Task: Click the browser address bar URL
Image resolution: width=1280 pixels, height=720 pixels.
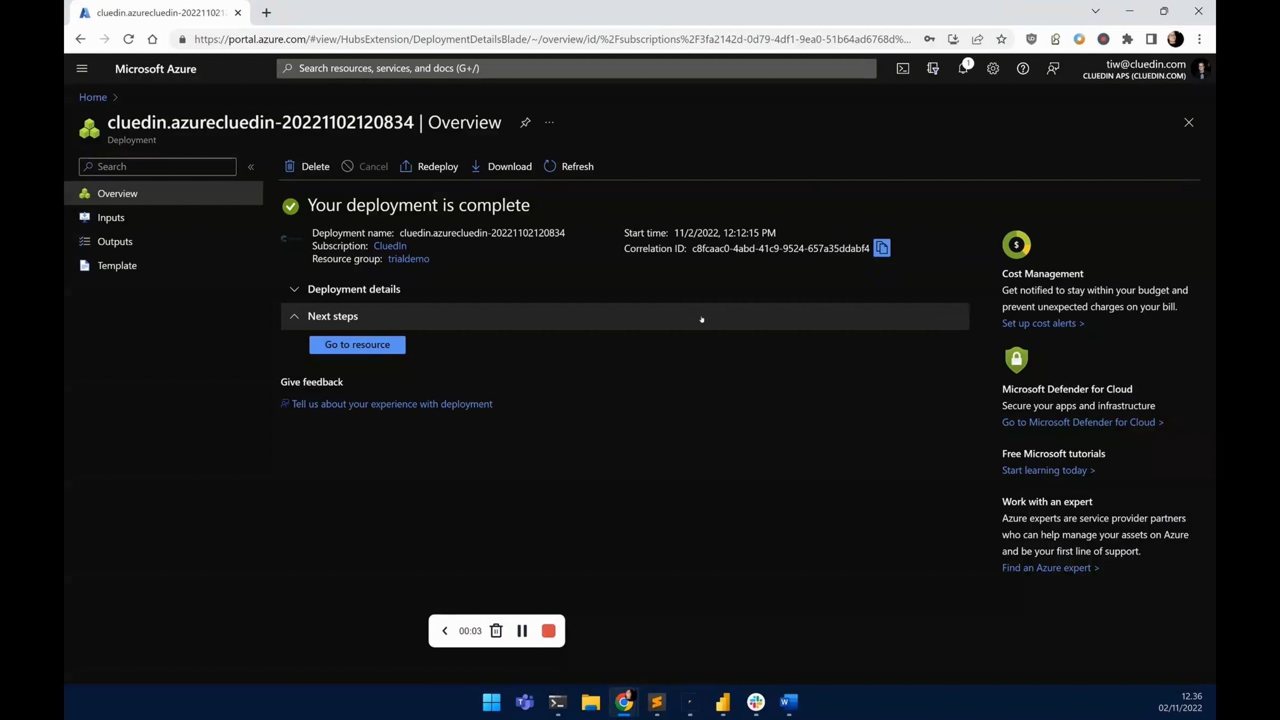Action: tap(552, 39)
